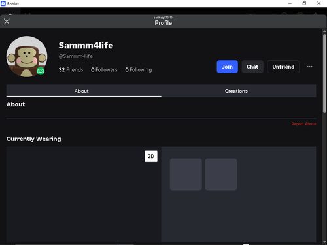Join Sammm4life's game
The image size is (327, 245).
[227, 67]
